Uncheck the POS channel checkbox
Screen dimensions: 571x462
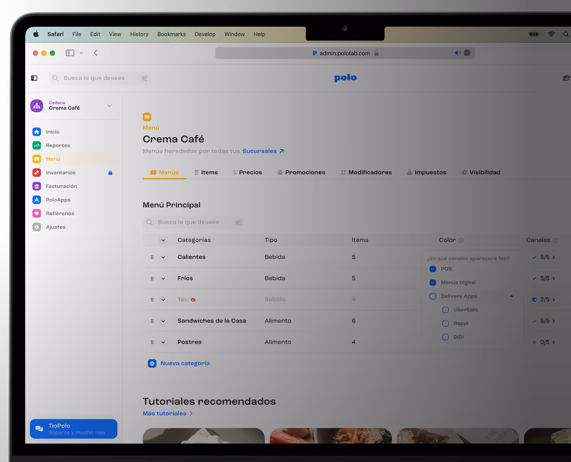coord(433,269)
